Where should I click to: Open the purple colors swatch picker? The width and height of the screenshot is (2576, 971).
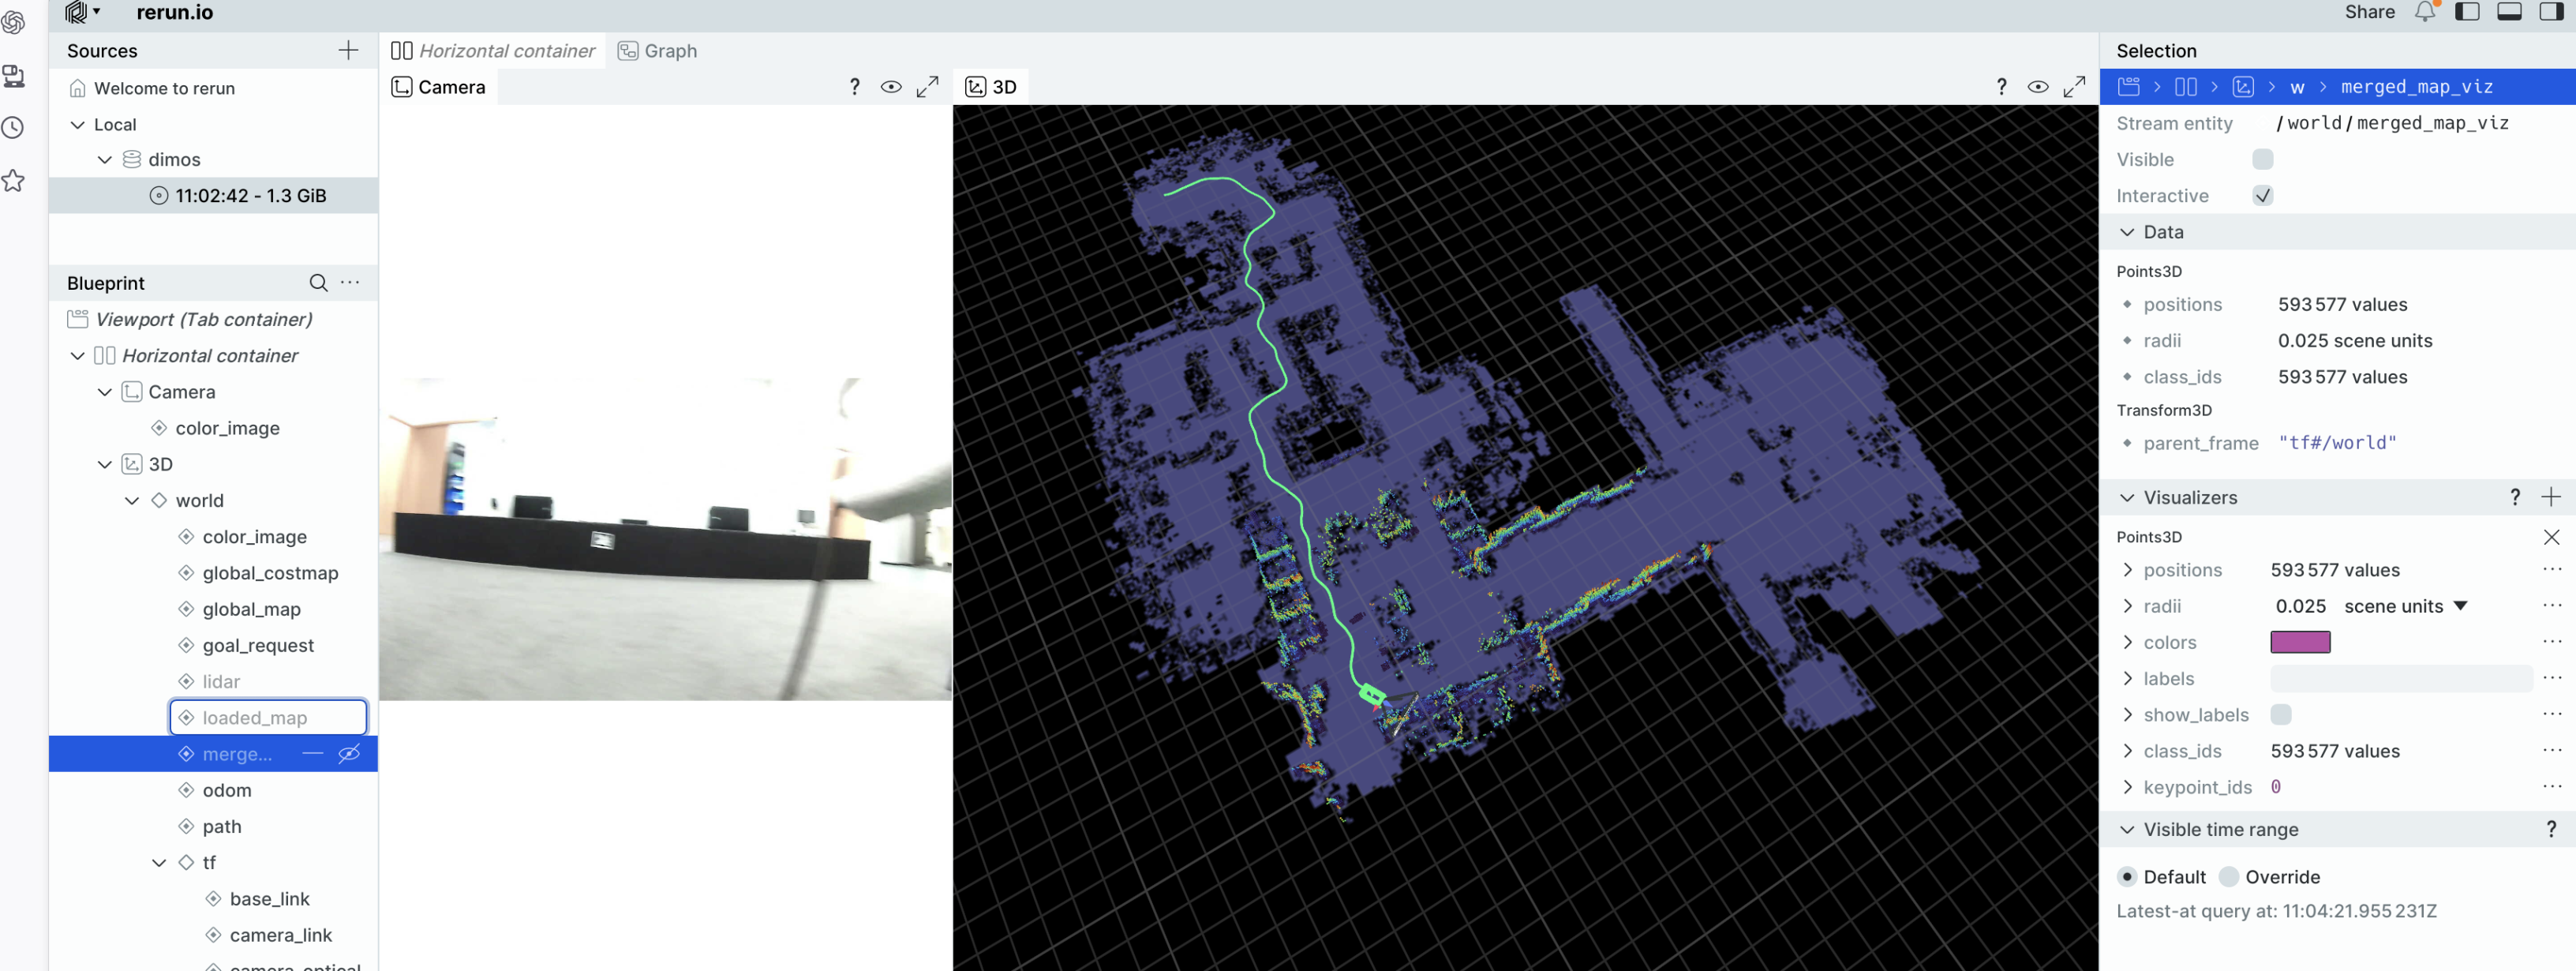pyautogui.click(x=2300, y=642)
